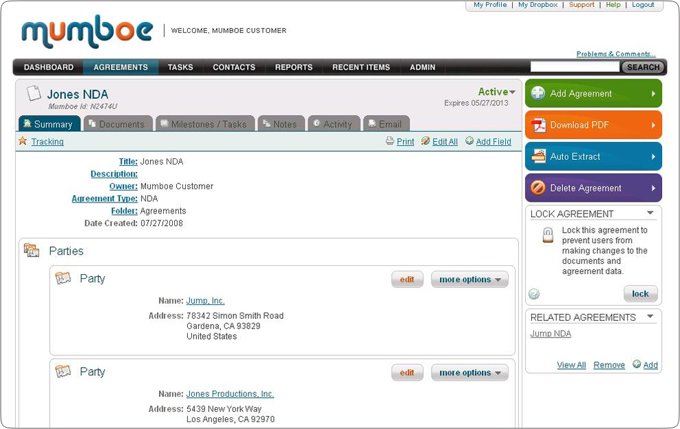Click the lock button
This screenshot has height=429, width=680.
pos(641,293)
